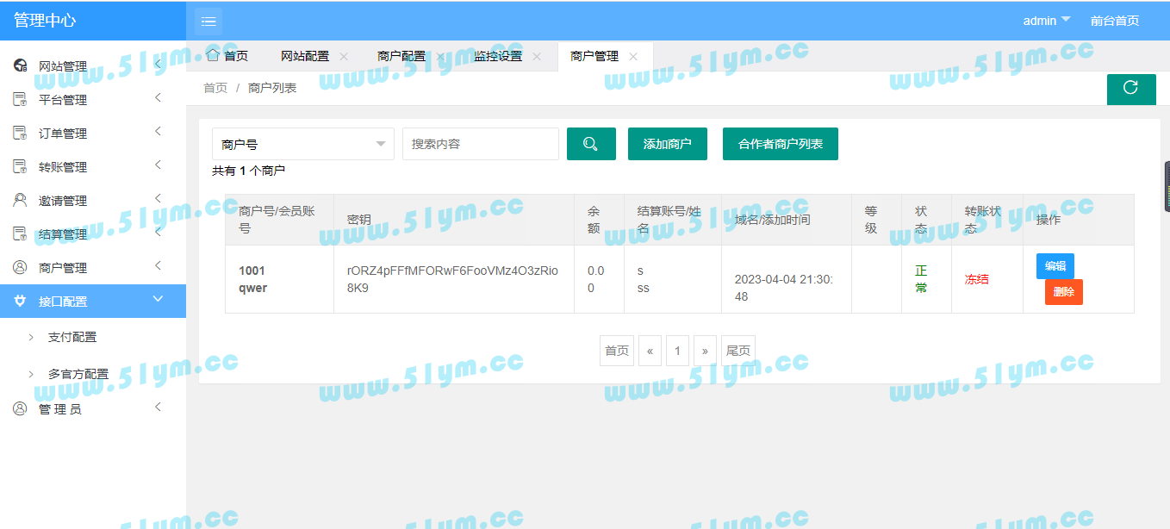Screen dimensions: 1170x529
Task: Click the 商户列表 breadcrumb text
Action: point(272,88)
